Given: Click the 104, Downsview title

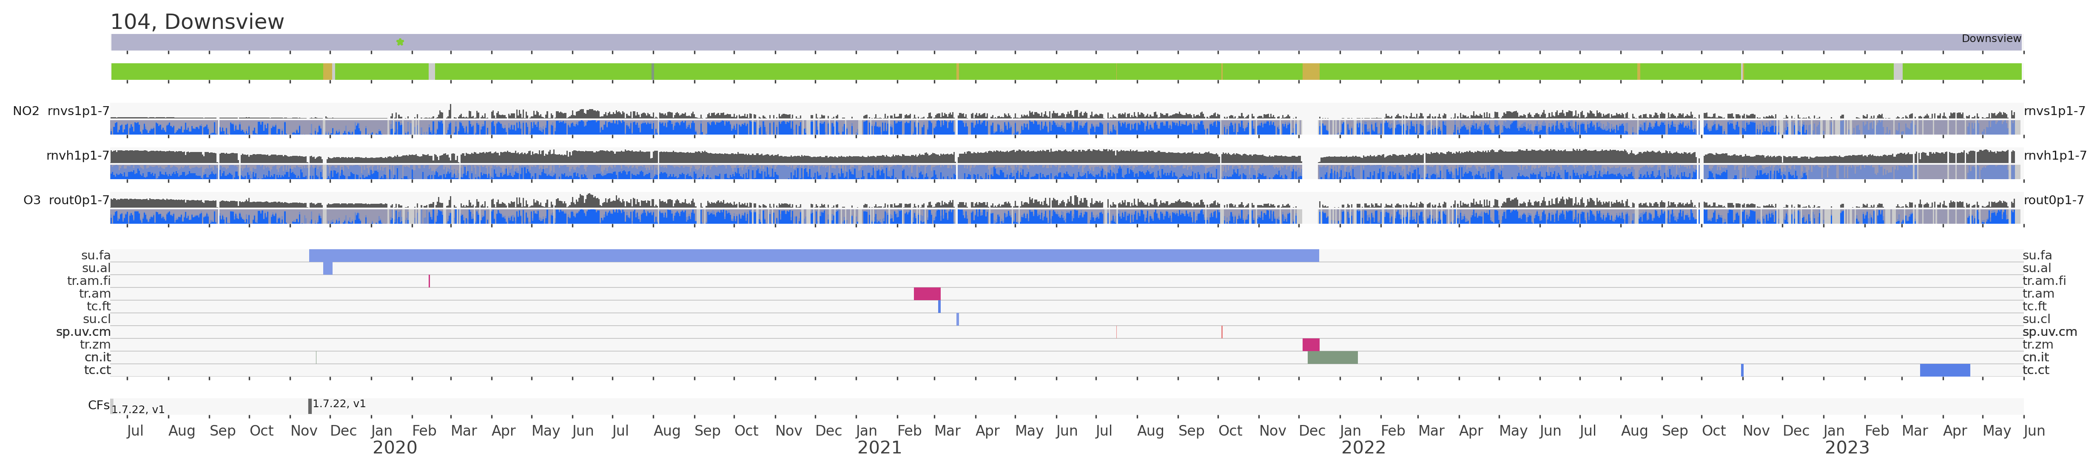Looking at the screenshot, I should (196, 22).
